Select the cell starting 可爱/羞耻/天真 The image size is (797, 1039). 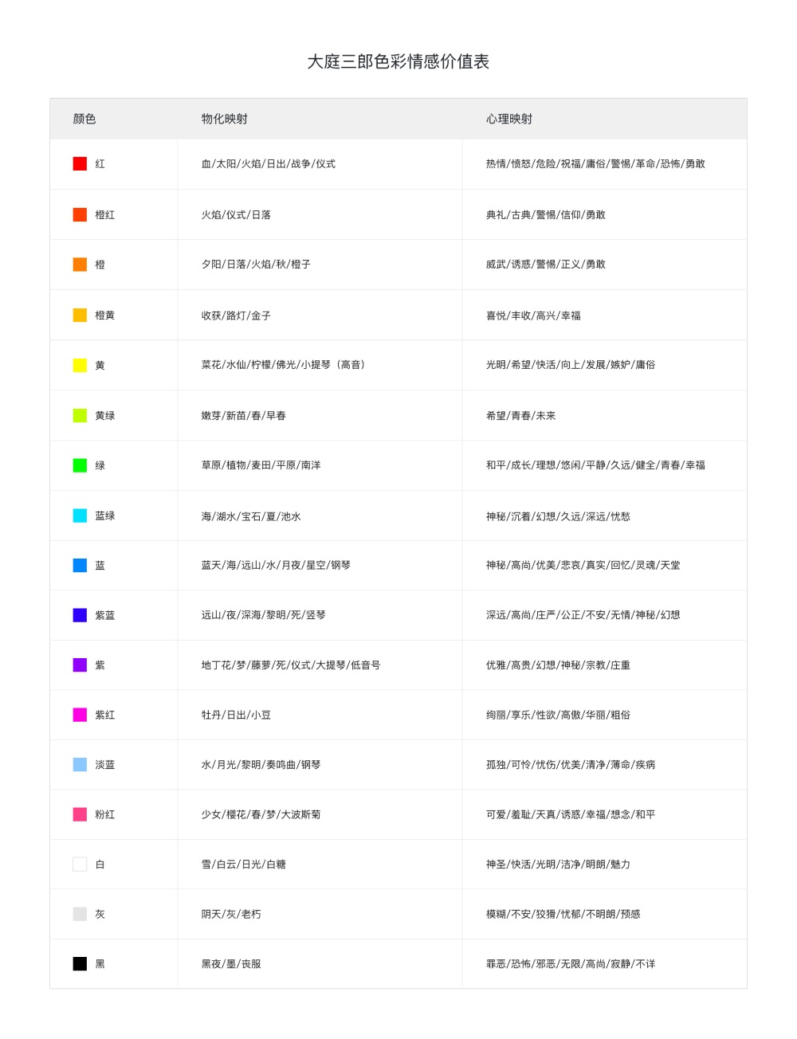pyautogui.click(x=604, y=814)
